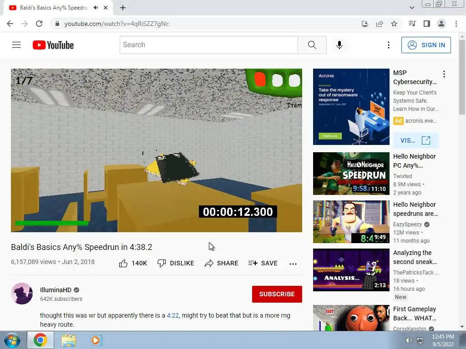
Task: Share this page using the address bar share icon
Action: (380, 24)
